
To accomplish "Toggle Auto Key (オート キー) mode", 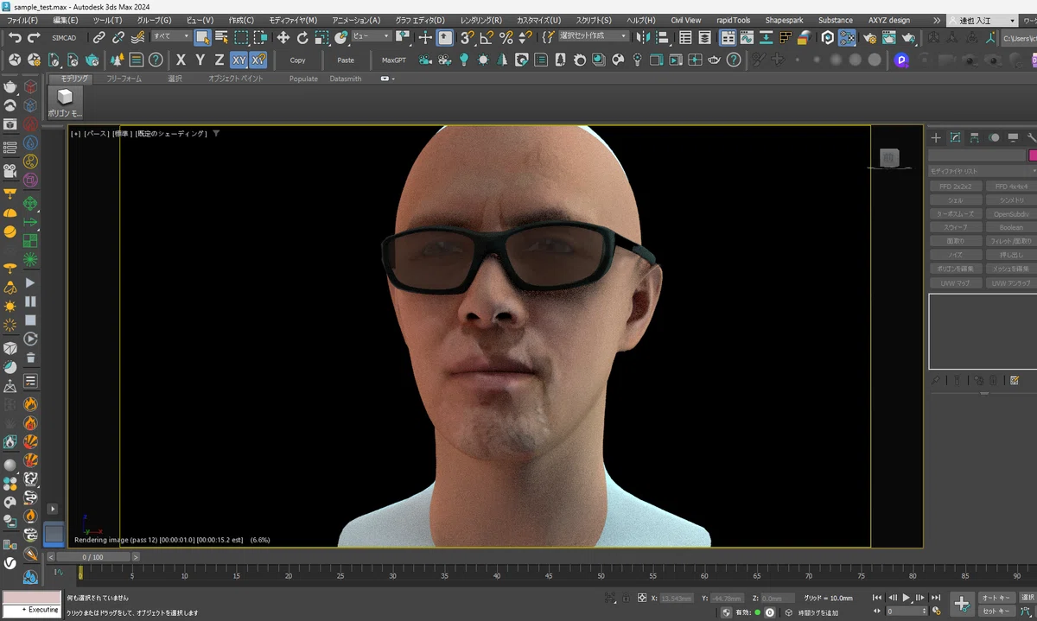I will 996,597.
